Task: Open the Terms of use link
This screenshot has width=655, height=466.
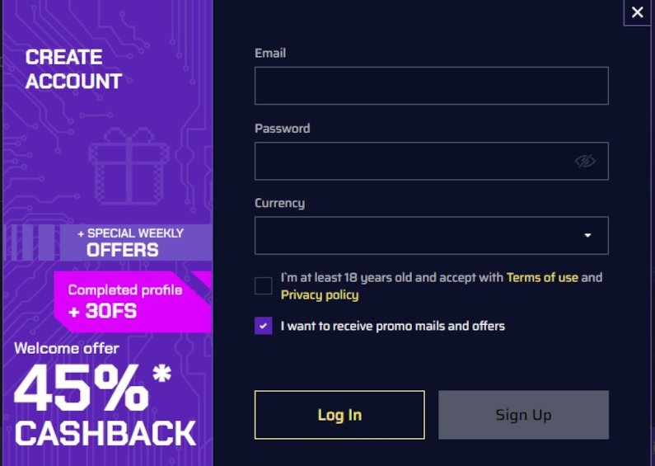Action: tap(542, 277)
